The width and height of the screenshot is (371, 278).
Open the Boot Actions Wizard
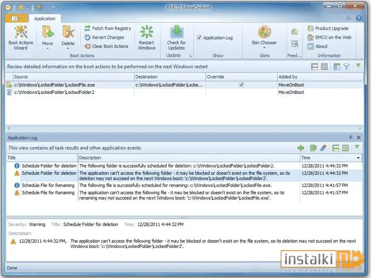pos(21,38)
